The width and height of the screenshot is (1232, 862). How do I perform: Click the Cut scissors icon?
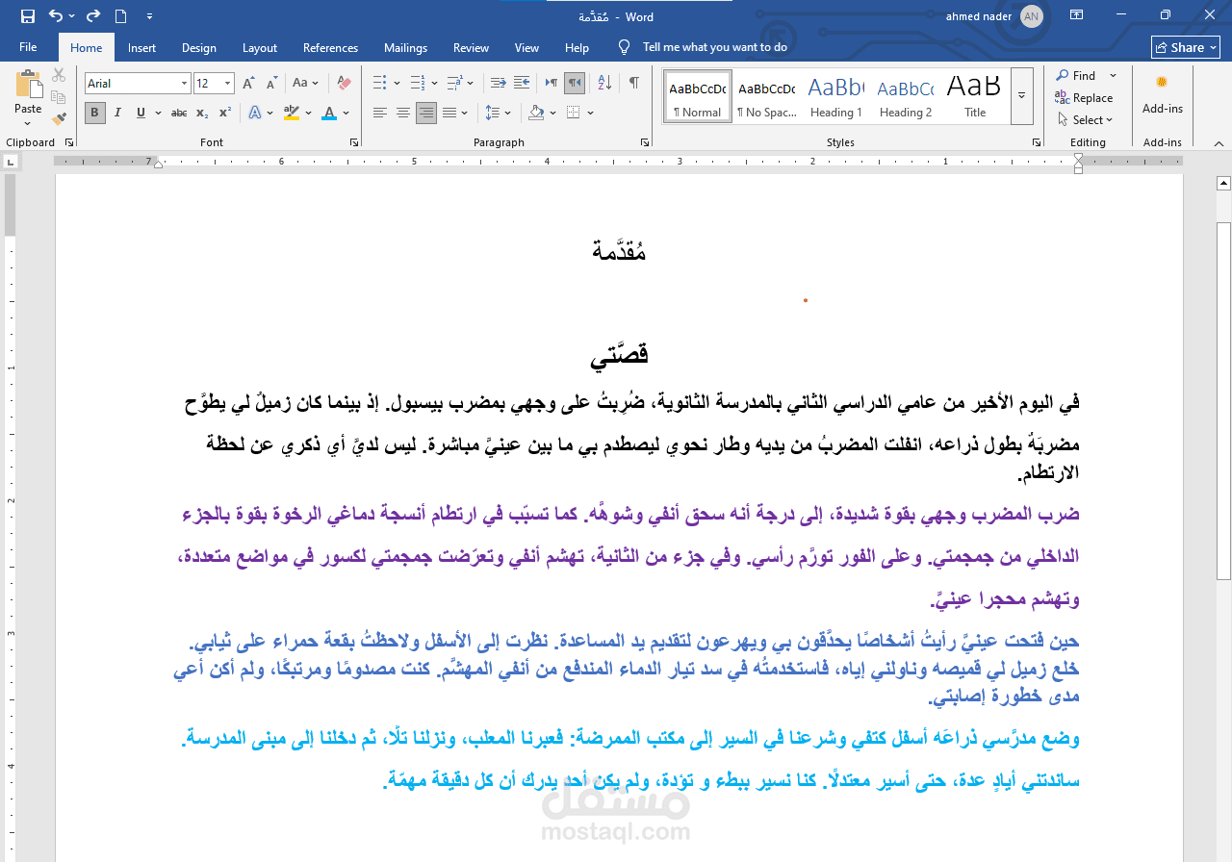click(59, 75)
